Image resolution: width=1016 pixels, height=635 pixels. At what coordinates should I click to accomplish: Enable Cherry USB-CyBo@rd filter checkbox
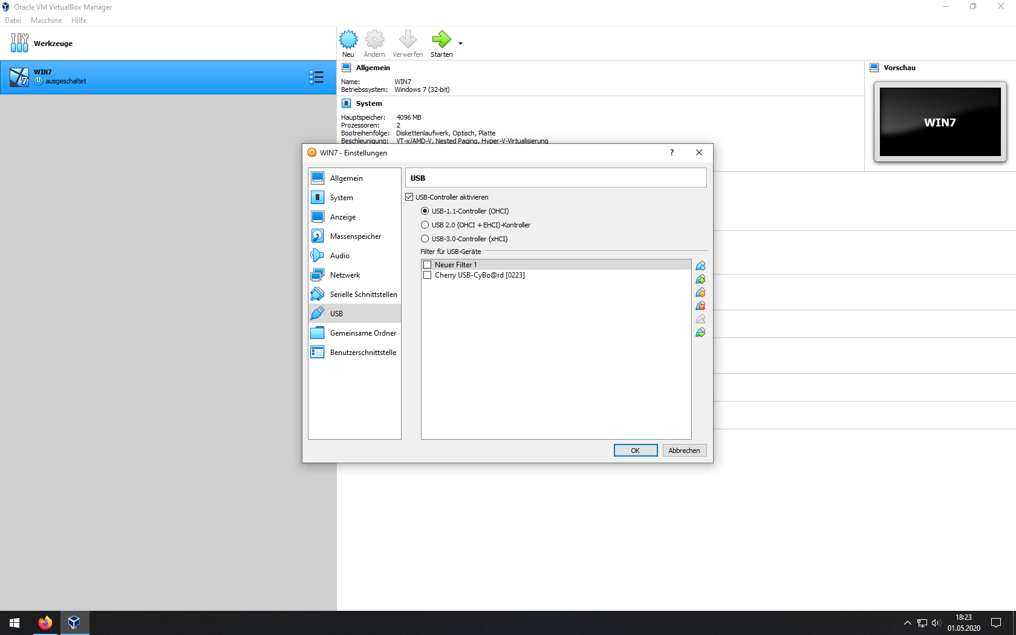[x=428, y=275]
